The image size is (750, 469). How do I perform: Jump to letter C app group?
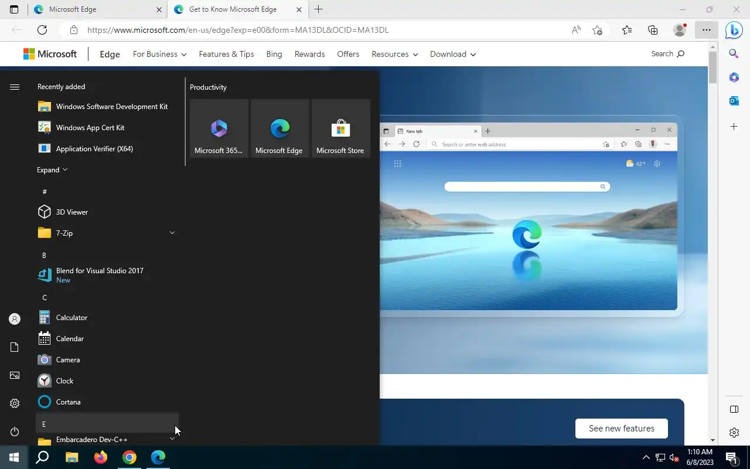tap(107, 298)
